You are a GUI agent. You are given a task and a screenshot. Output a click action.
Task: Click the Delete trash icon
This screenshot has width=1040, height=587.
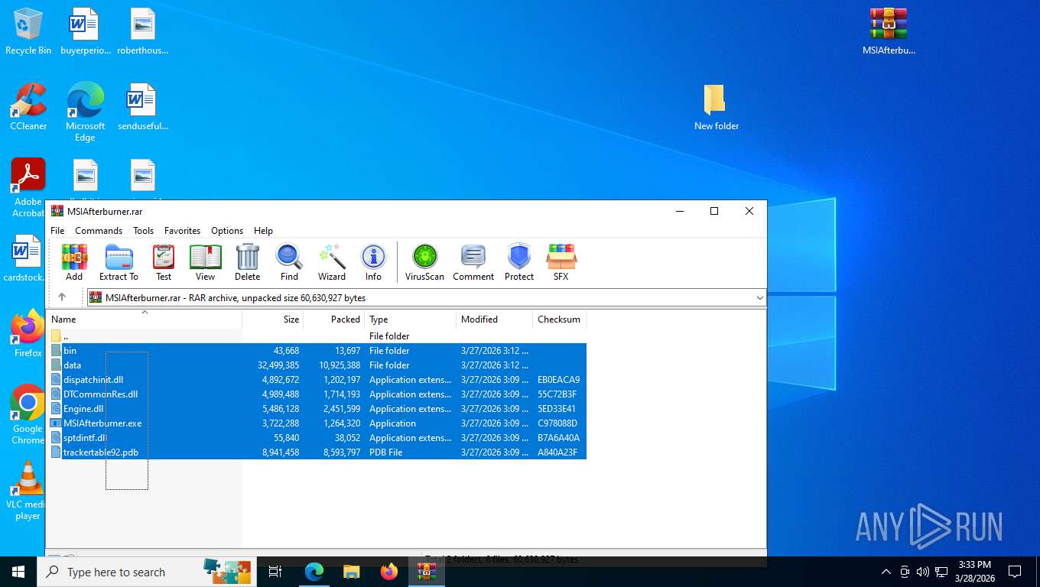point(247,263)
